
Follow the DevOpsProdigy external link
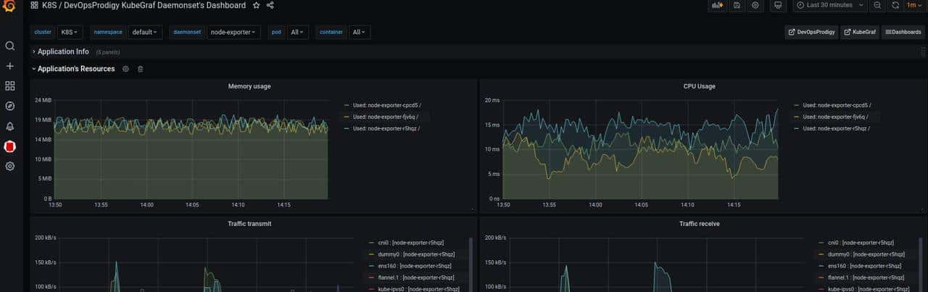pyautogui.click(x=811, y=32)
